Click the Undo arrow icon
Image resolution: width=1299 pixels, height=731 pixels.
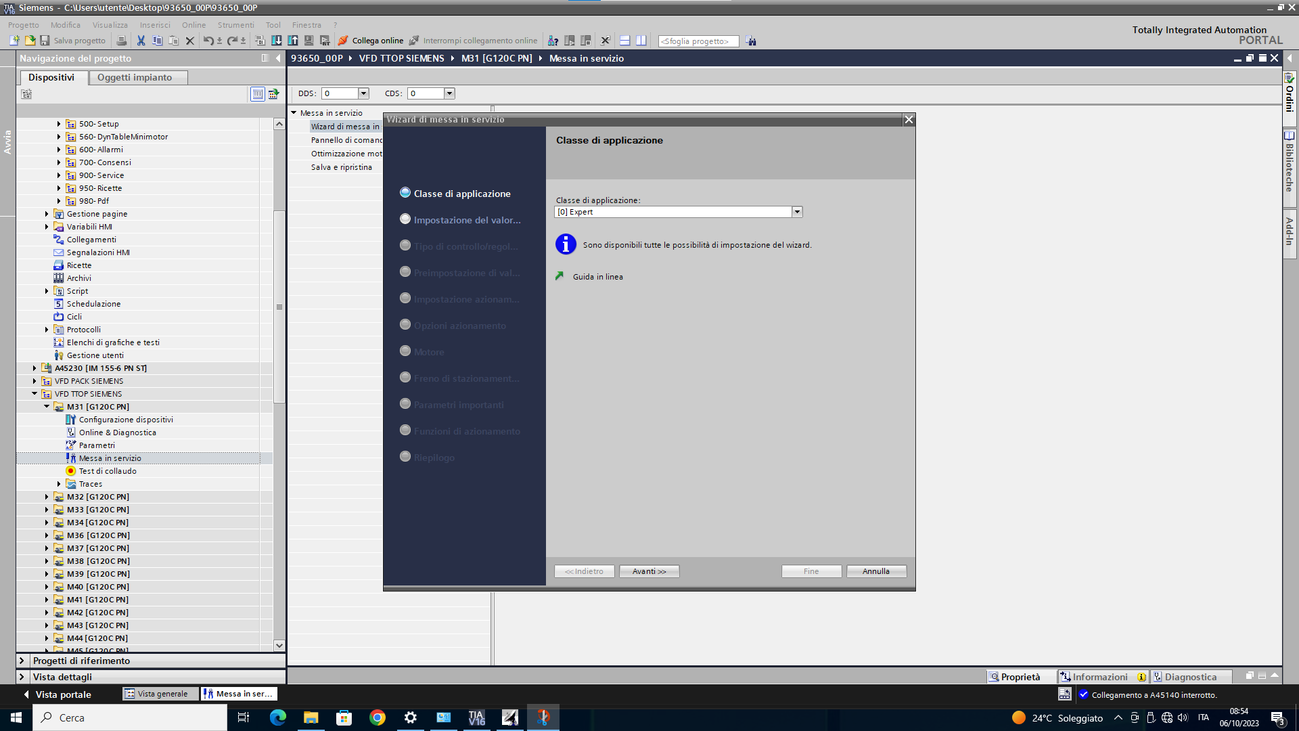(x=208, y=41)
